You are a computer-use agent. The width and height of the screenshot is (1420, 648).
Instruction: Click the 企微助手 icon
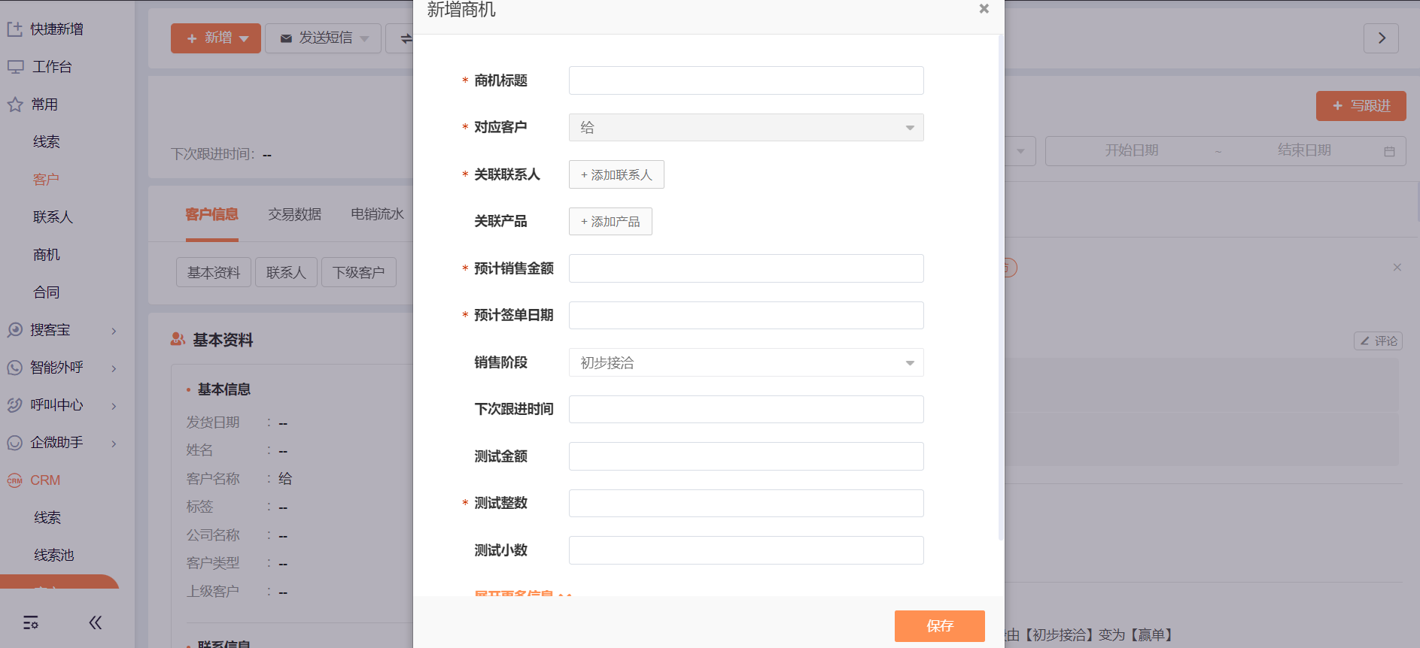click(x=15, y=443)
